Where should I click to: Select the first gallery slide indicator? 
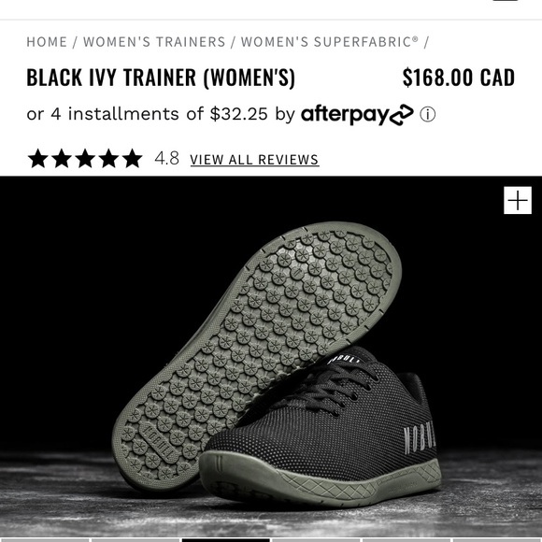[x=44, y=540]
